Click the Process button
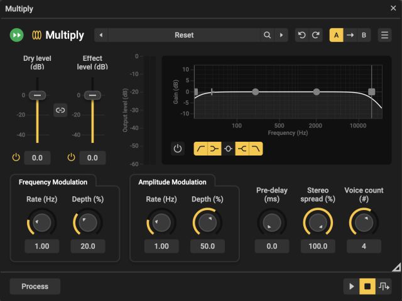Image resolution: width=402 pixels, height=301 pixels. point(35,287)
